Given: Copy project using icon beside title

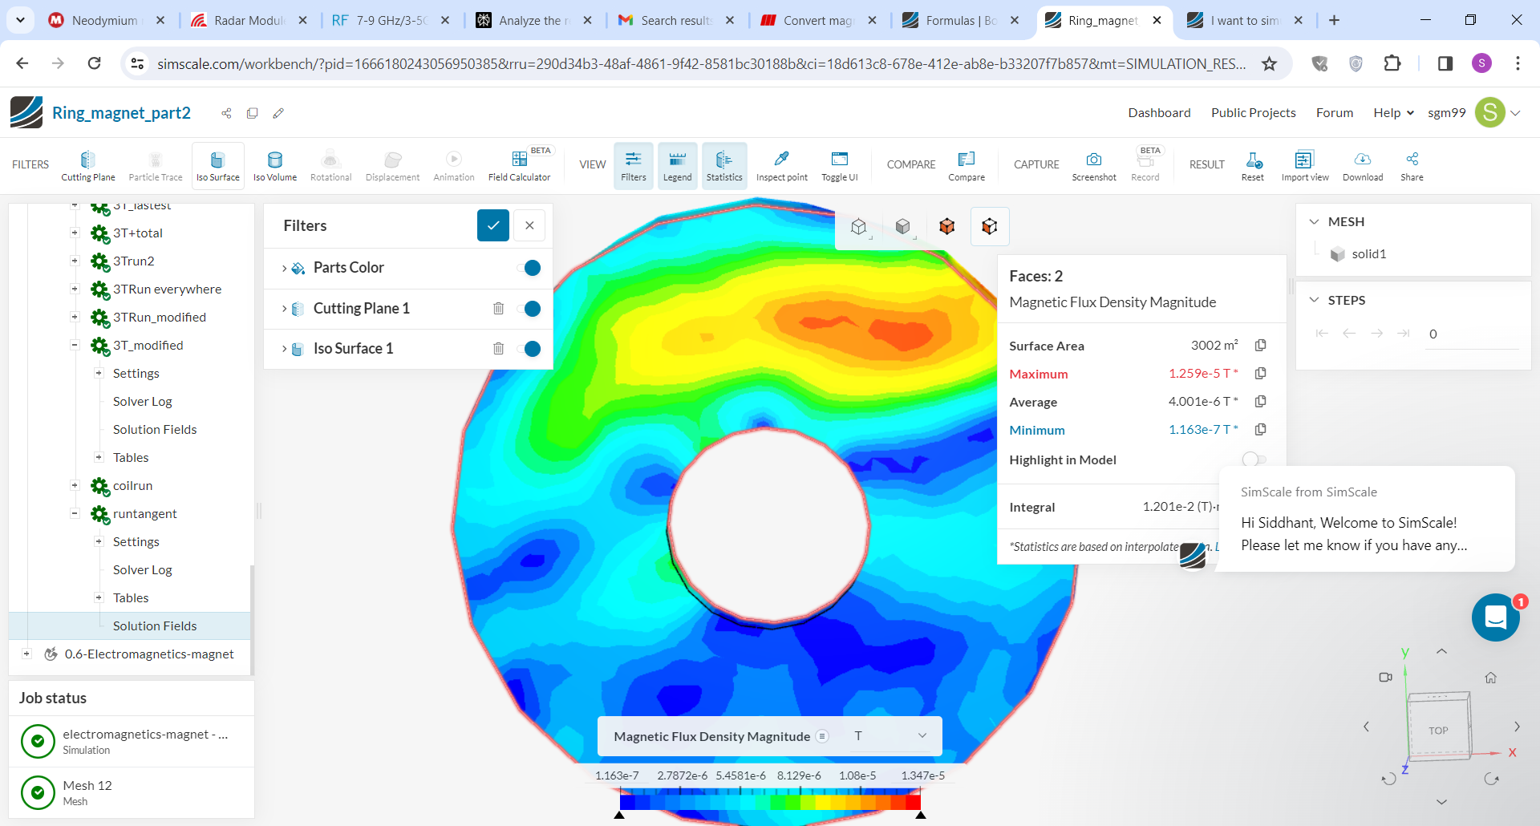Looking at the screenshot, I should tap(253, 113).
